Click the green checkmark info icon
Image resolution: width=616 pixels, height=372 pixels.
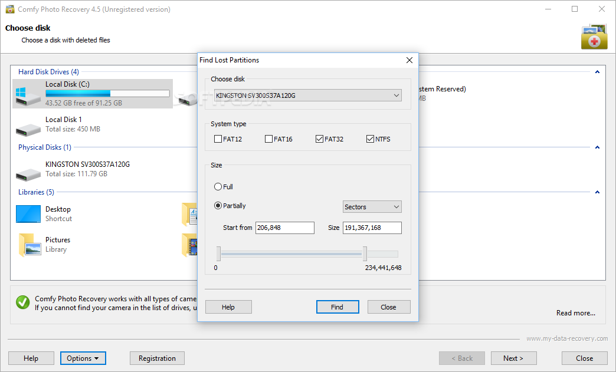click(23, 302)
